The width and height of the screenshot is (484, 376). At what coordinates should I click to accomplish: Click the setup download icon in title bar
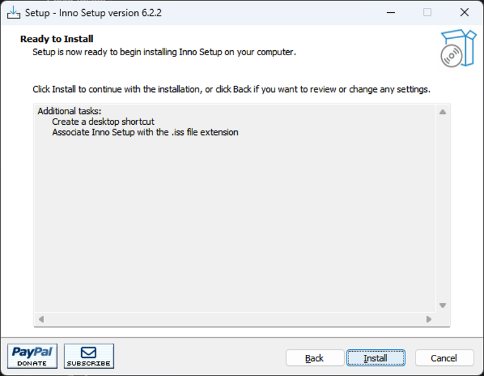[13, 13]
